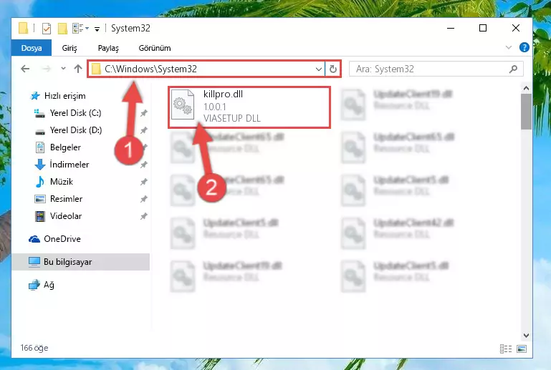
Task: Click the pin icon beside Yerel Disk (D:)
Action: coord(143,130)
